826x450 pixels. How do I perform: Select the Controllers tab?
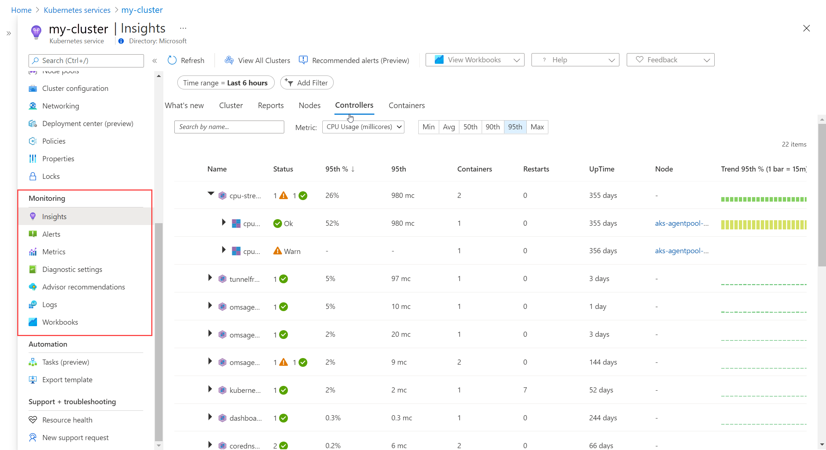pyautogui.click(x=354, y=105)
